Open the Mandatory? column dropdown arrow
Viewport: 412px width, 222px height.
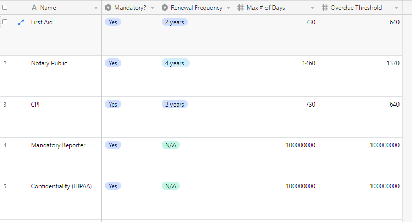(152, 8)
